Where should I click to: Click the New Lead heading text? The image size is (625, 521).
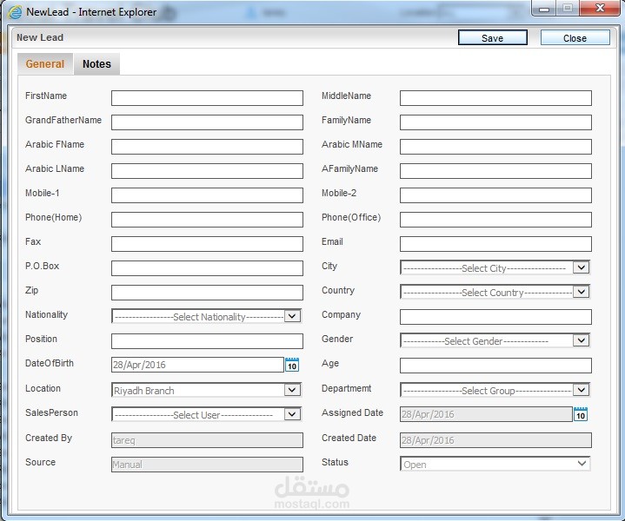coord(40,37)
